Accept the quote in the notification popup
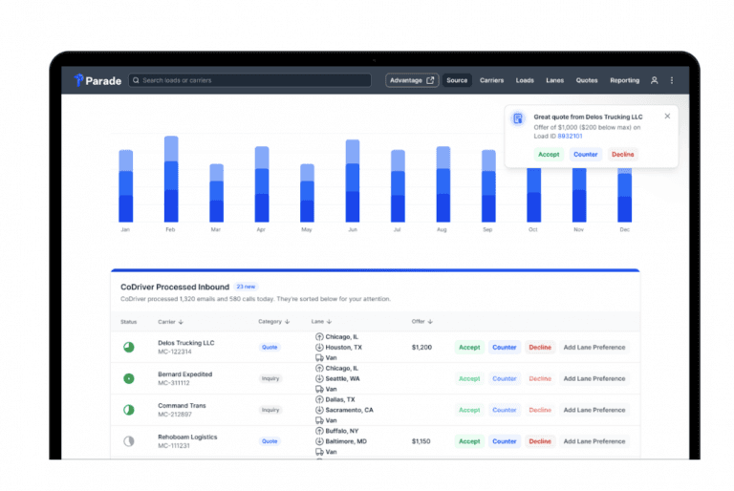 [x=549, y=154]
